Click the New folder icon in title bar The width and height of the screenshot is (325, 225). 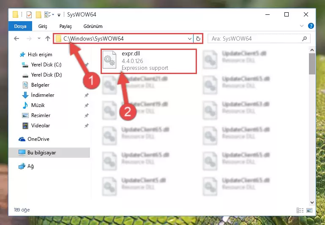(x=38, y=15)
